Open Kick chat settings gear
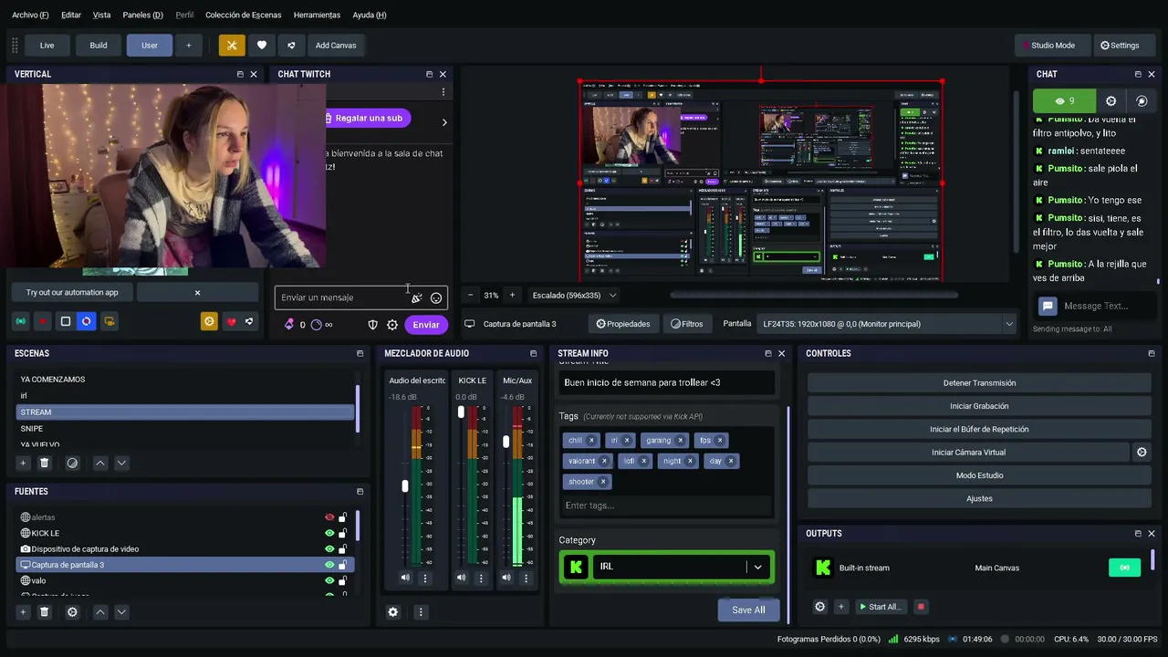This screenshot has height=657, width=1168. tap(1111, 101)
